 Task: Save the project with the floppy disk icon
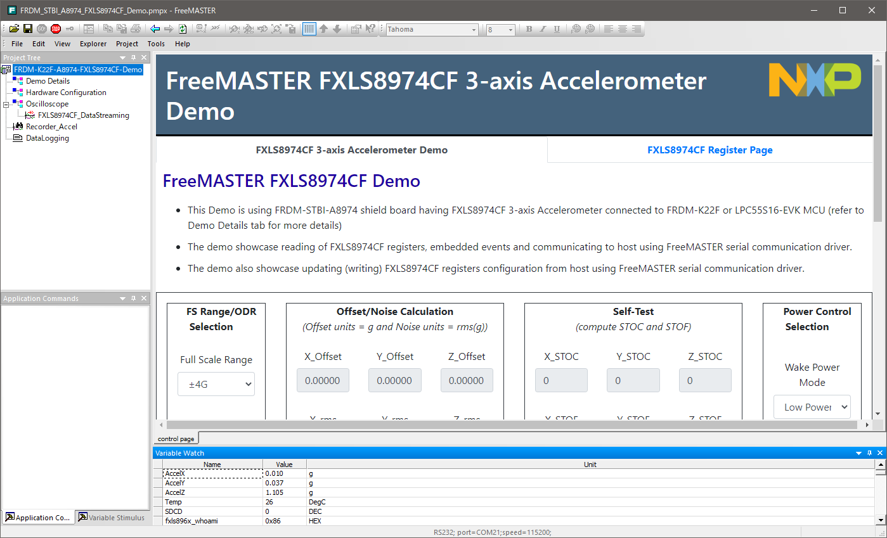(28, 29)
